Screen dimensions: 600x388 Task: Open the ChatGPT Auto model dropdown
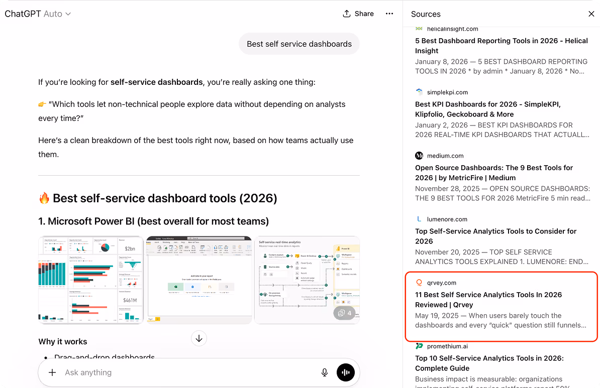coord(38,14)
